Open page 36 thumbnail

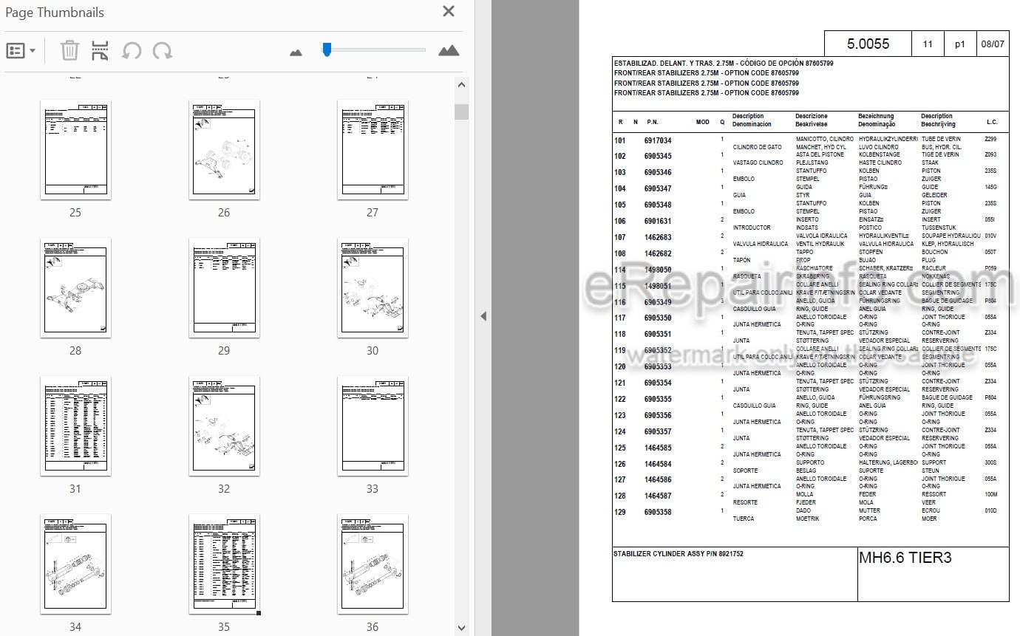click(x=373, y=564)
